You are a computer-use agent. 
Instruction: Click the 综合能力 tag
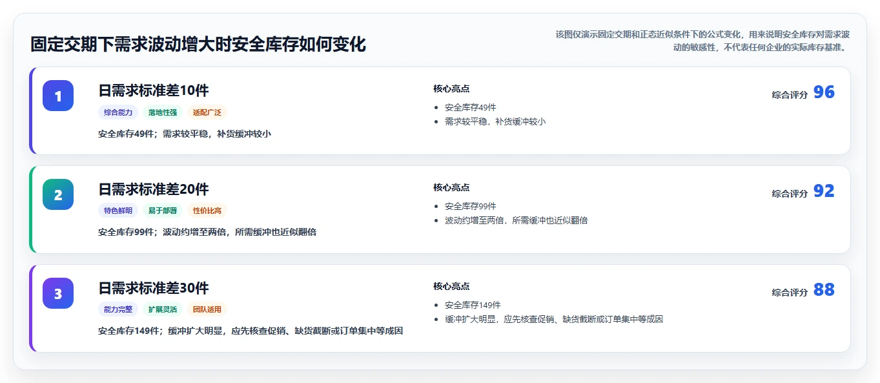118,112
